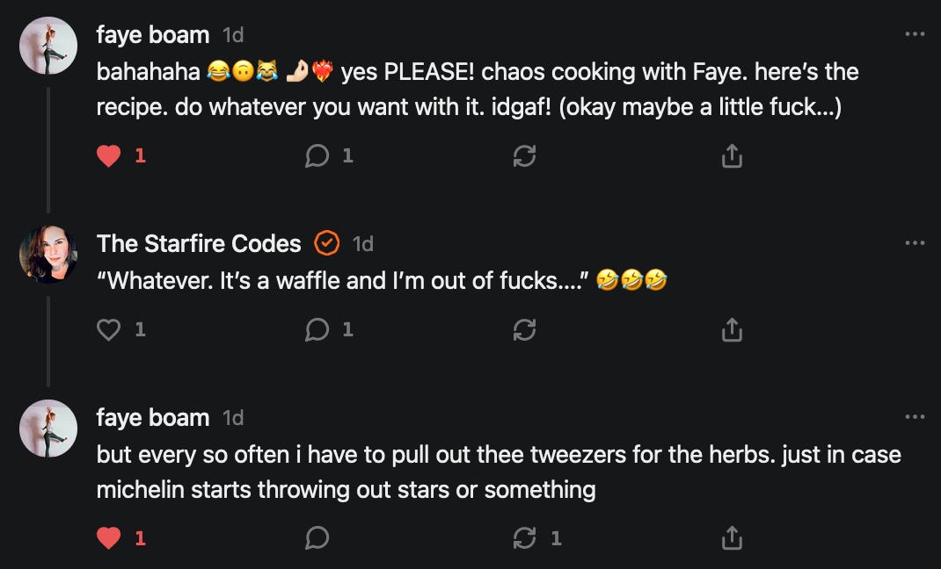This screenshot has width=941, height=569.
Task: Reply to The Starfire Codes' waffle comment
Action: 317,329
